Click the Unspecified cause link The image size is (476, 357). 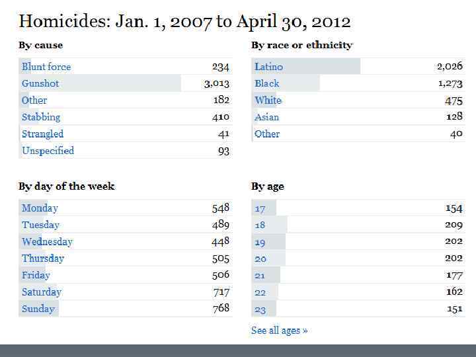click(48, 151)
